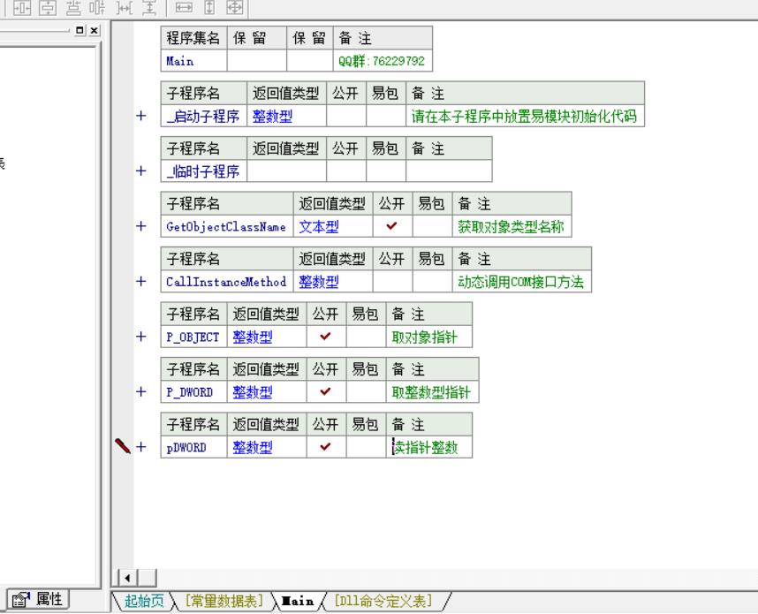Image resolution: width=758 pixels, height=614 pixels.
Task: Toggle 公开 check for P_DWORD
Action: [326, 391]
